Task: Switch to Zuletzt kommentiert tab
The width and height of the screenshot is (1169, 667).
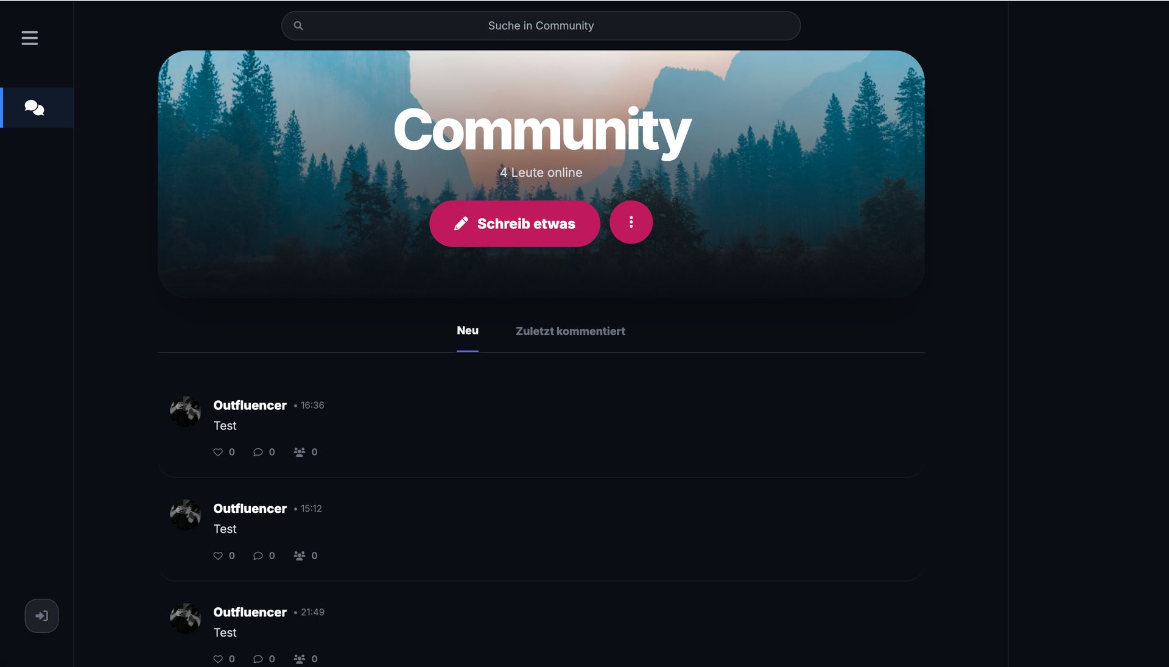Action: click(570, 331)
